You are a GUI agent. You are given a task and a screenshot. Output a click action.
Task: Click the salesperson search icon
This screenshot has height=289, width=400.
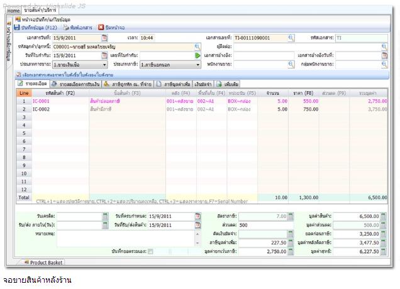pos(291,64)
